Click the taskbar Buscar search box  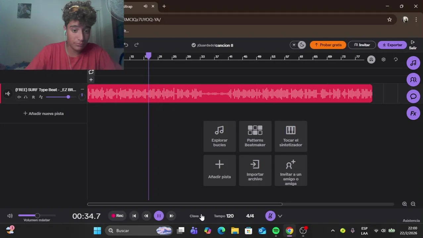pyautogui.click(x=139, y=230)
